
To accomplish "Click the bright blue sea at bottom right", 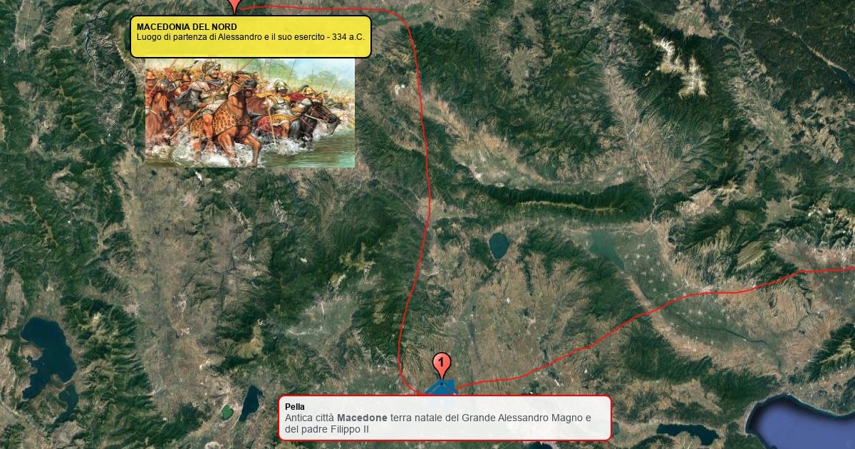I will (x=802, y=424).
